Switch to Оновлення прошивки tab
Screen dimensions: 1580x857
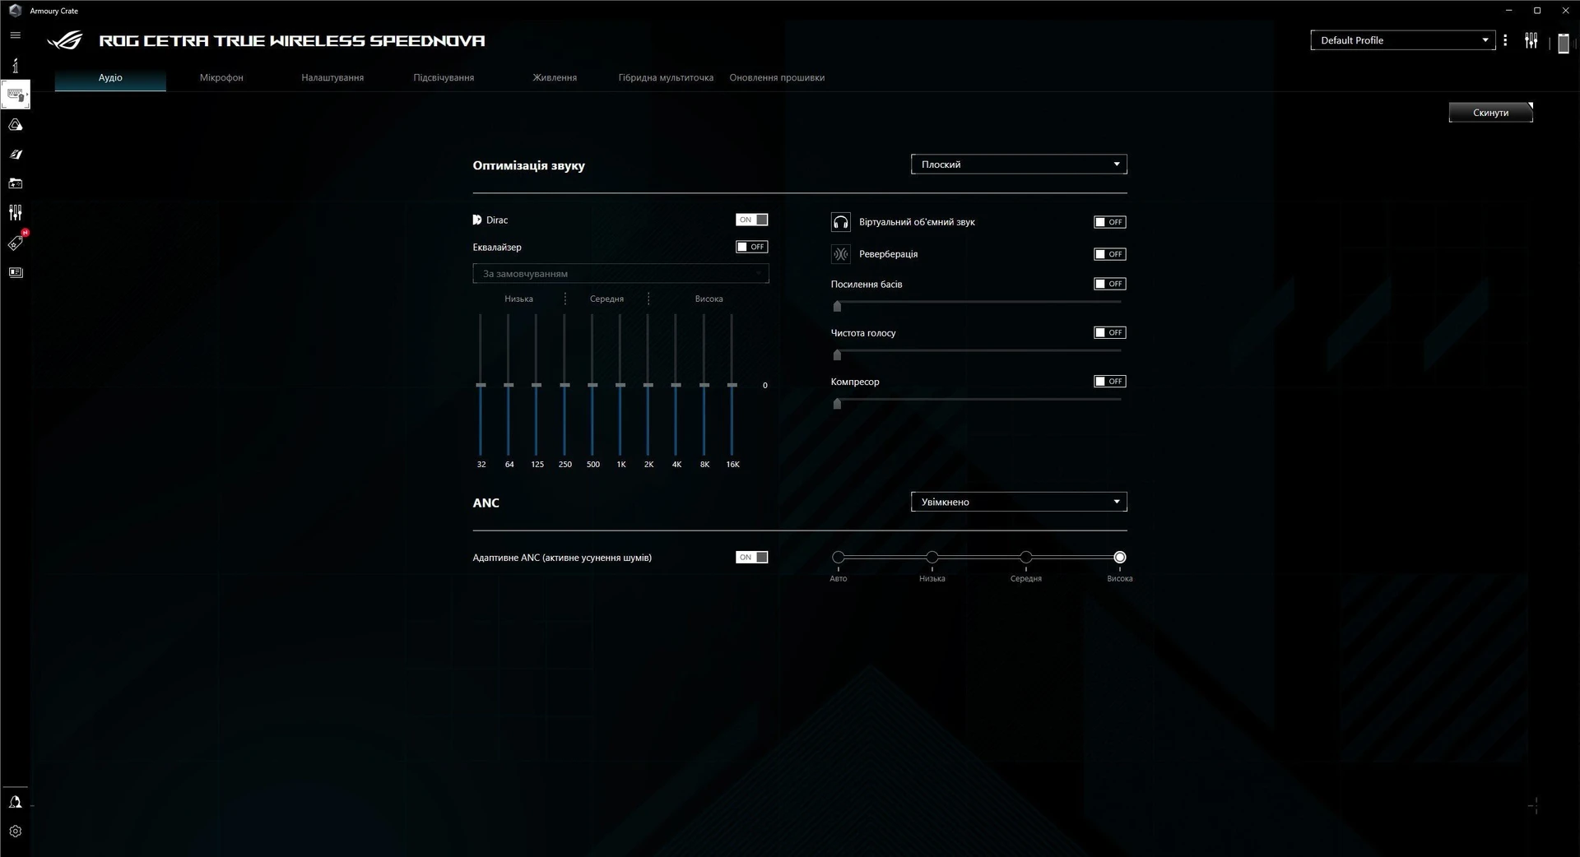[777, 78]
